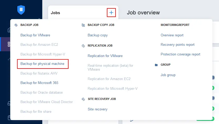The height and width of the screenshot is (124, 219).
Task: Click the Site Recovery Job section icon
Action: (x=83, y=99)
